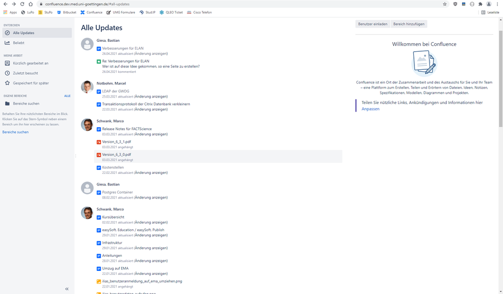Open the Bitbucket bookmark
The width and height of the screenshot is (503, 294).
tap(66, 13)
